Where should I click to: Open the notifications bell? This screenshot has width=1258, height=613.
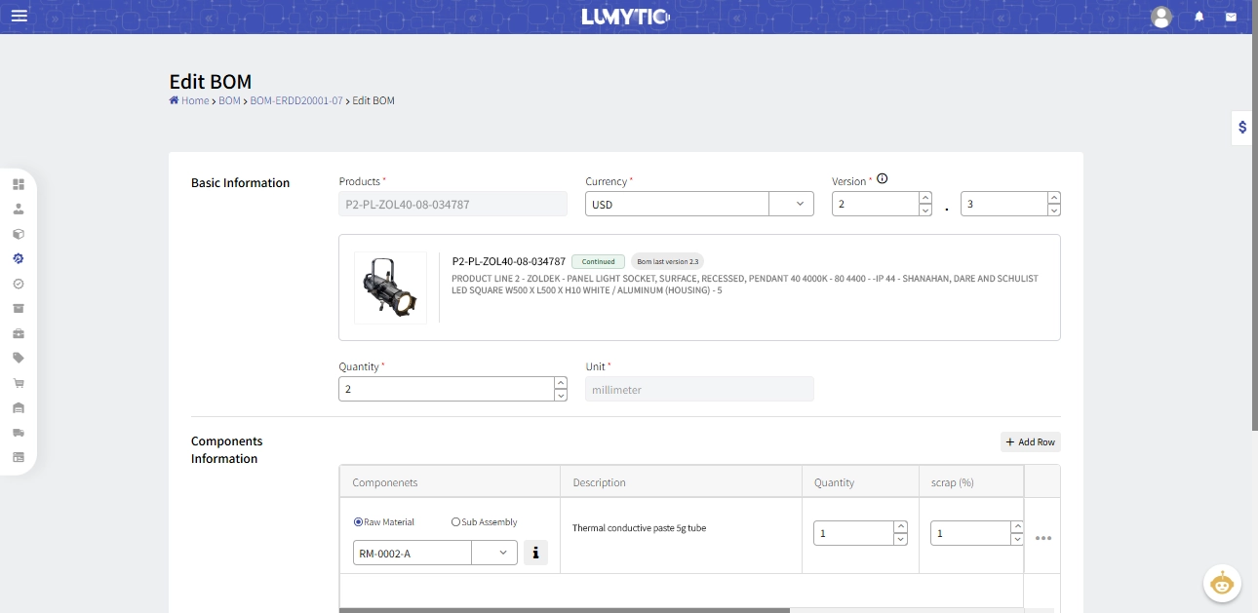1199,17
